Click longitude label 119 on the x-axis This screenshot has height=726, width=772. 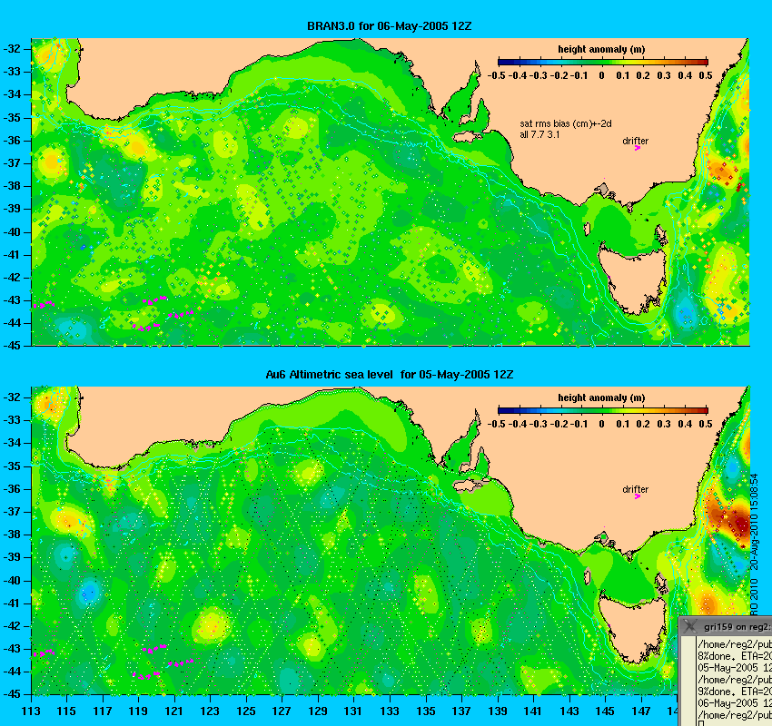[138, 711]
